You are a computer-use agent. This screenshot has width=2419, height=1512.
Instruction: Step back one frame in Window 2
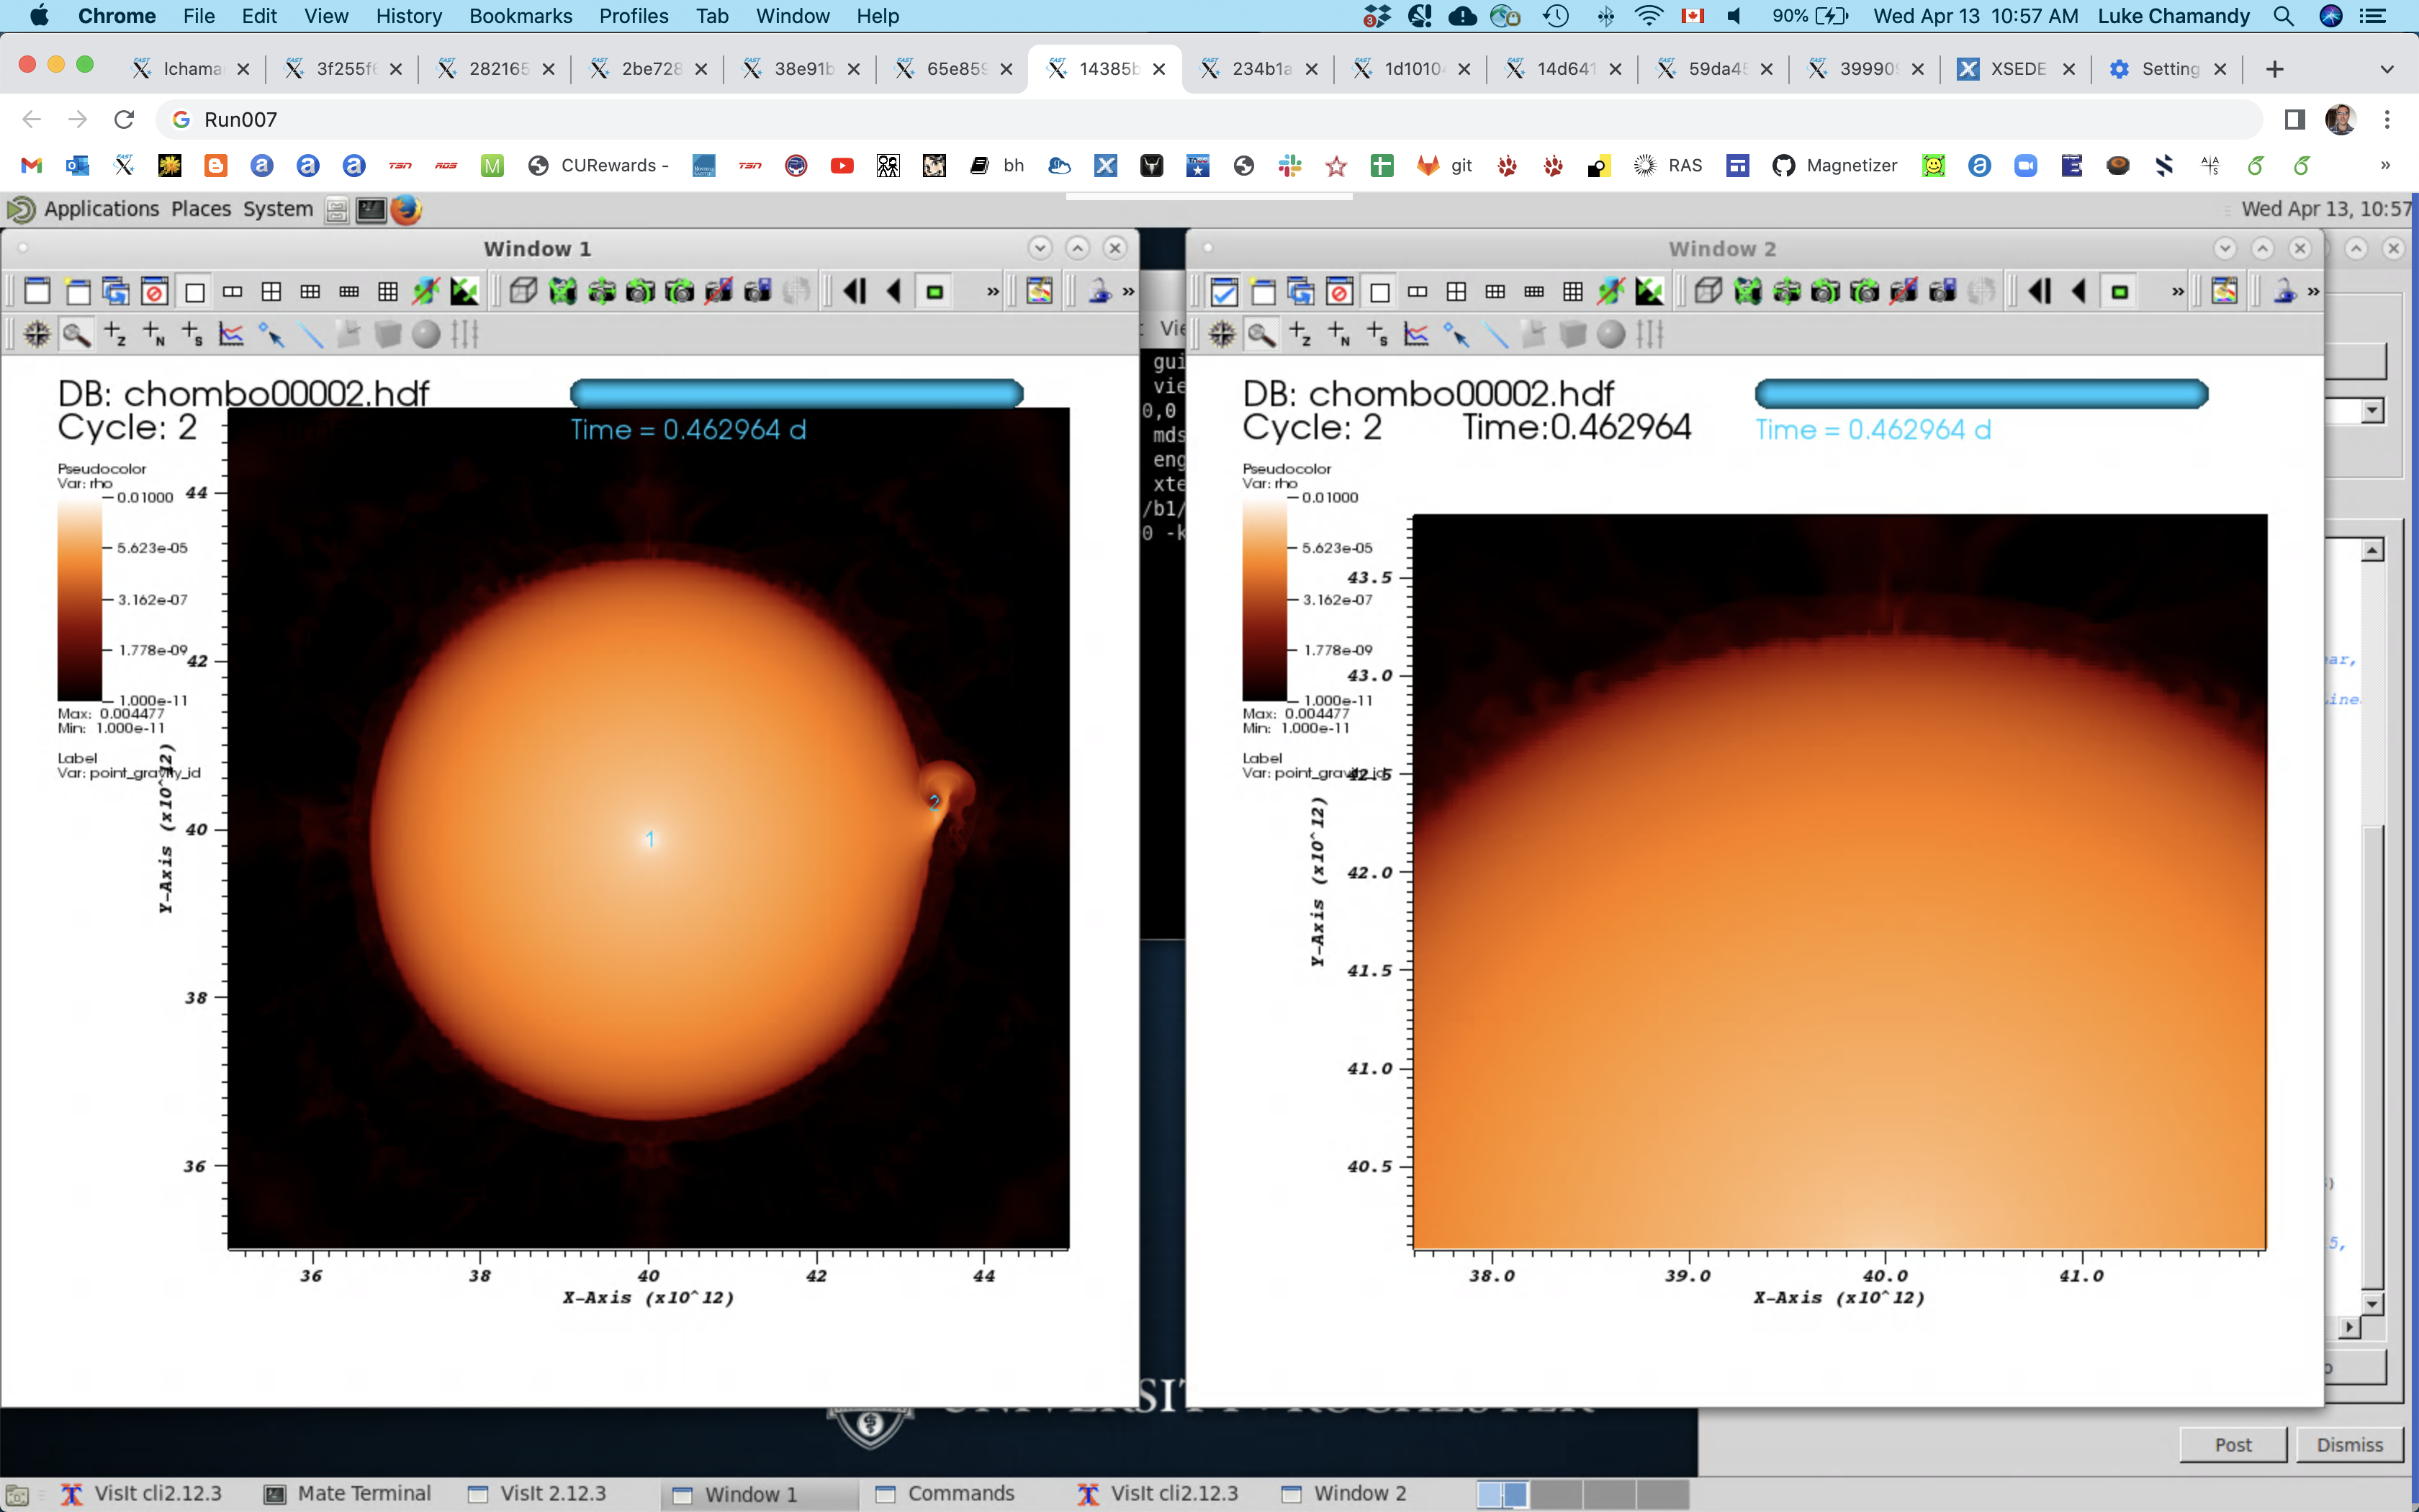pyautogui.click(x=2040, y=291)
